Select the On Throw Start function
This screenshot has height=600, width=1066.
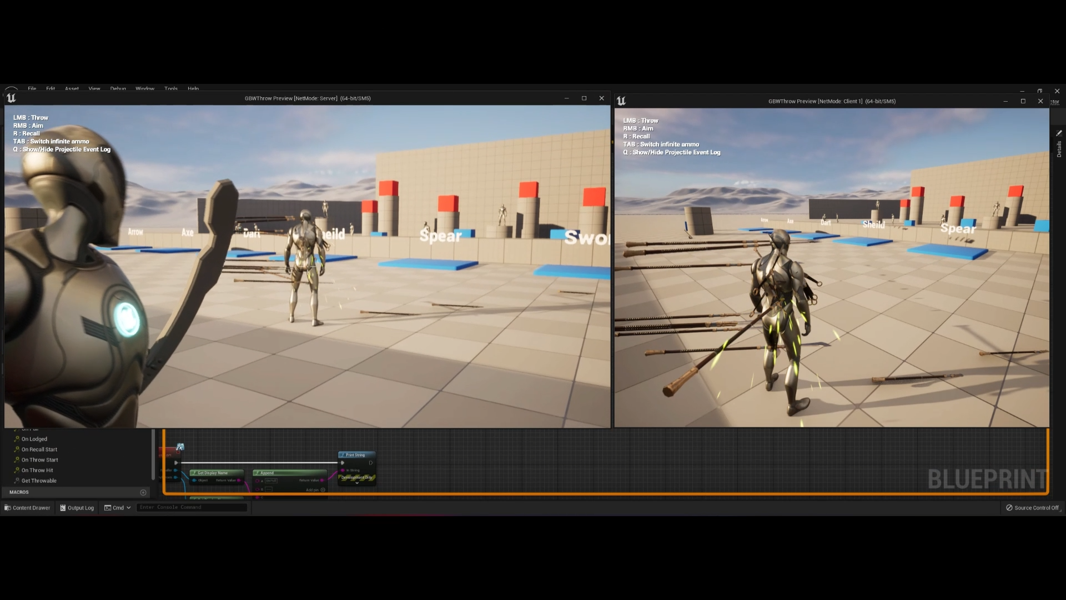tap(40, 460)
